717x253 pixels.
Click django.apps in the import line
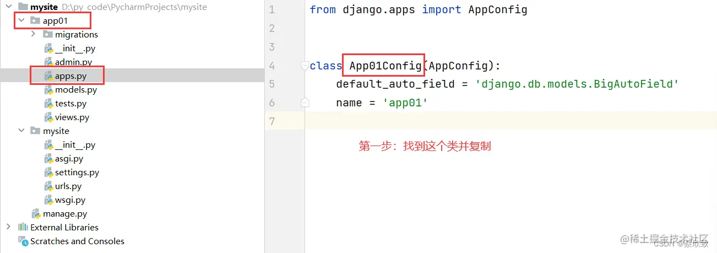point(379,10)
